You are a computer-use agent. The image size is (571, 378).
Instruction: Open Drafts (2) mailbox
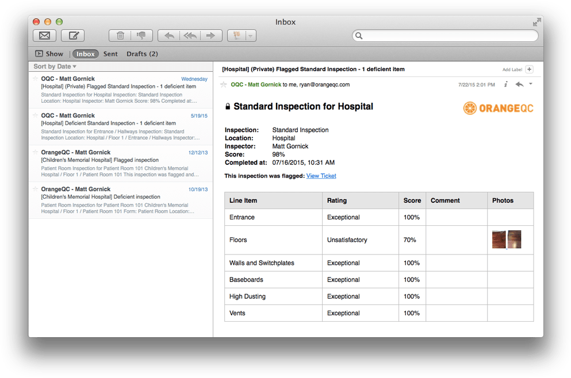tap(142, 54)
